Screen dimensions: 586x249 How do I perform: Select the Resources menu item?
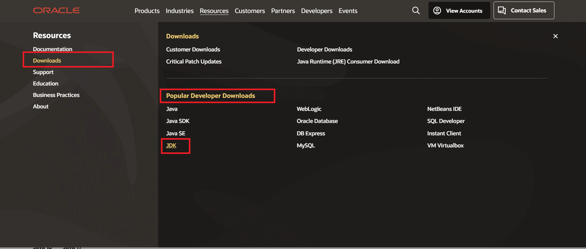(214, 11)
